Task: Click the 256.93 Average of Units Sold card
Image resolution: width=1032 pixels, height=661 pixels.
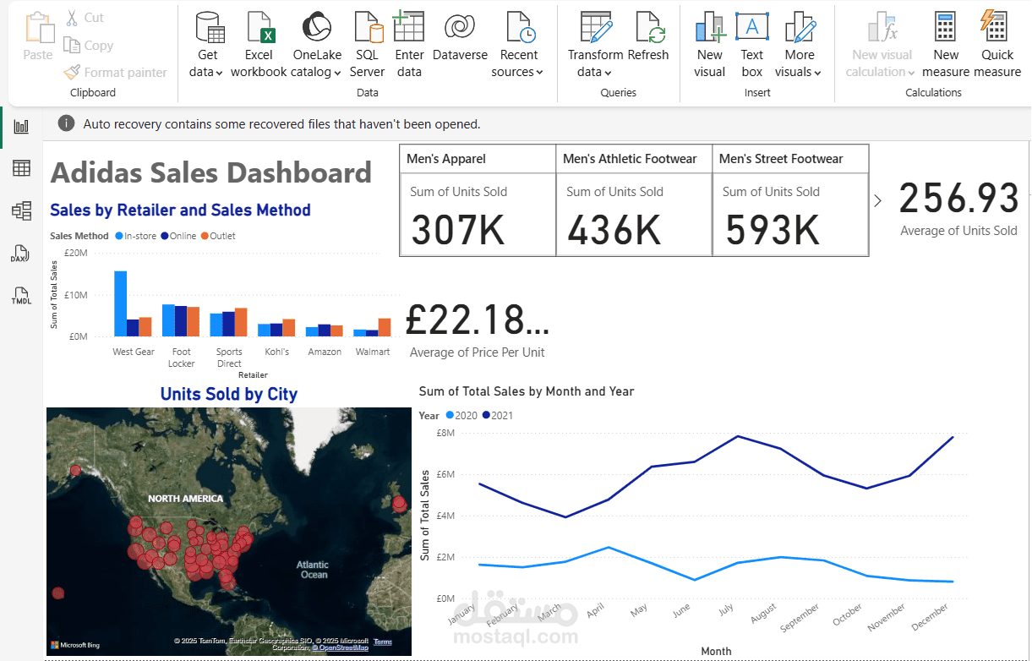Action: 958,208
